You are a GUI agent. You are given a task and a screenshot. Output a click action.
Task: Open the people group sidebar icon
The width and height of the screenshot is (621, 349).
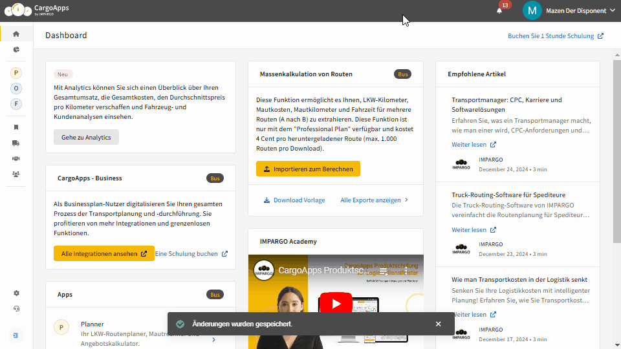coord(16,174)
